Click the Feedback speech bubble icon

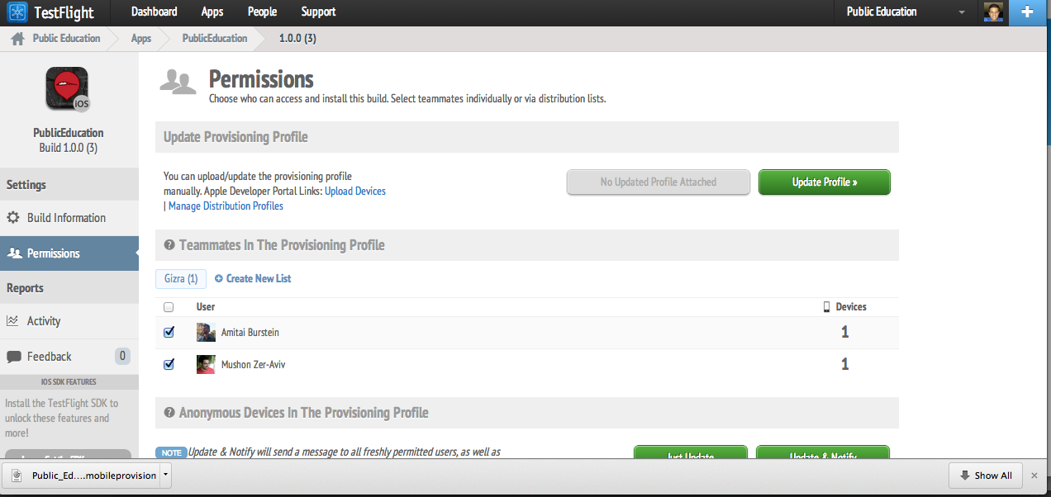(x=13, y=357)
